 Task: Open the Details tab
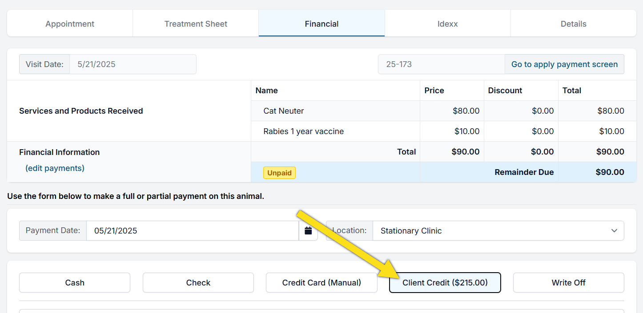point(573,24)
